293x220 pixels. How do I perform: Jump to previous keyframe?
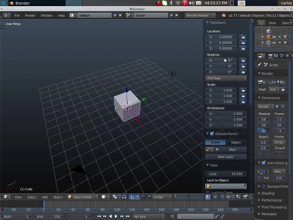[x=104, y=216]
